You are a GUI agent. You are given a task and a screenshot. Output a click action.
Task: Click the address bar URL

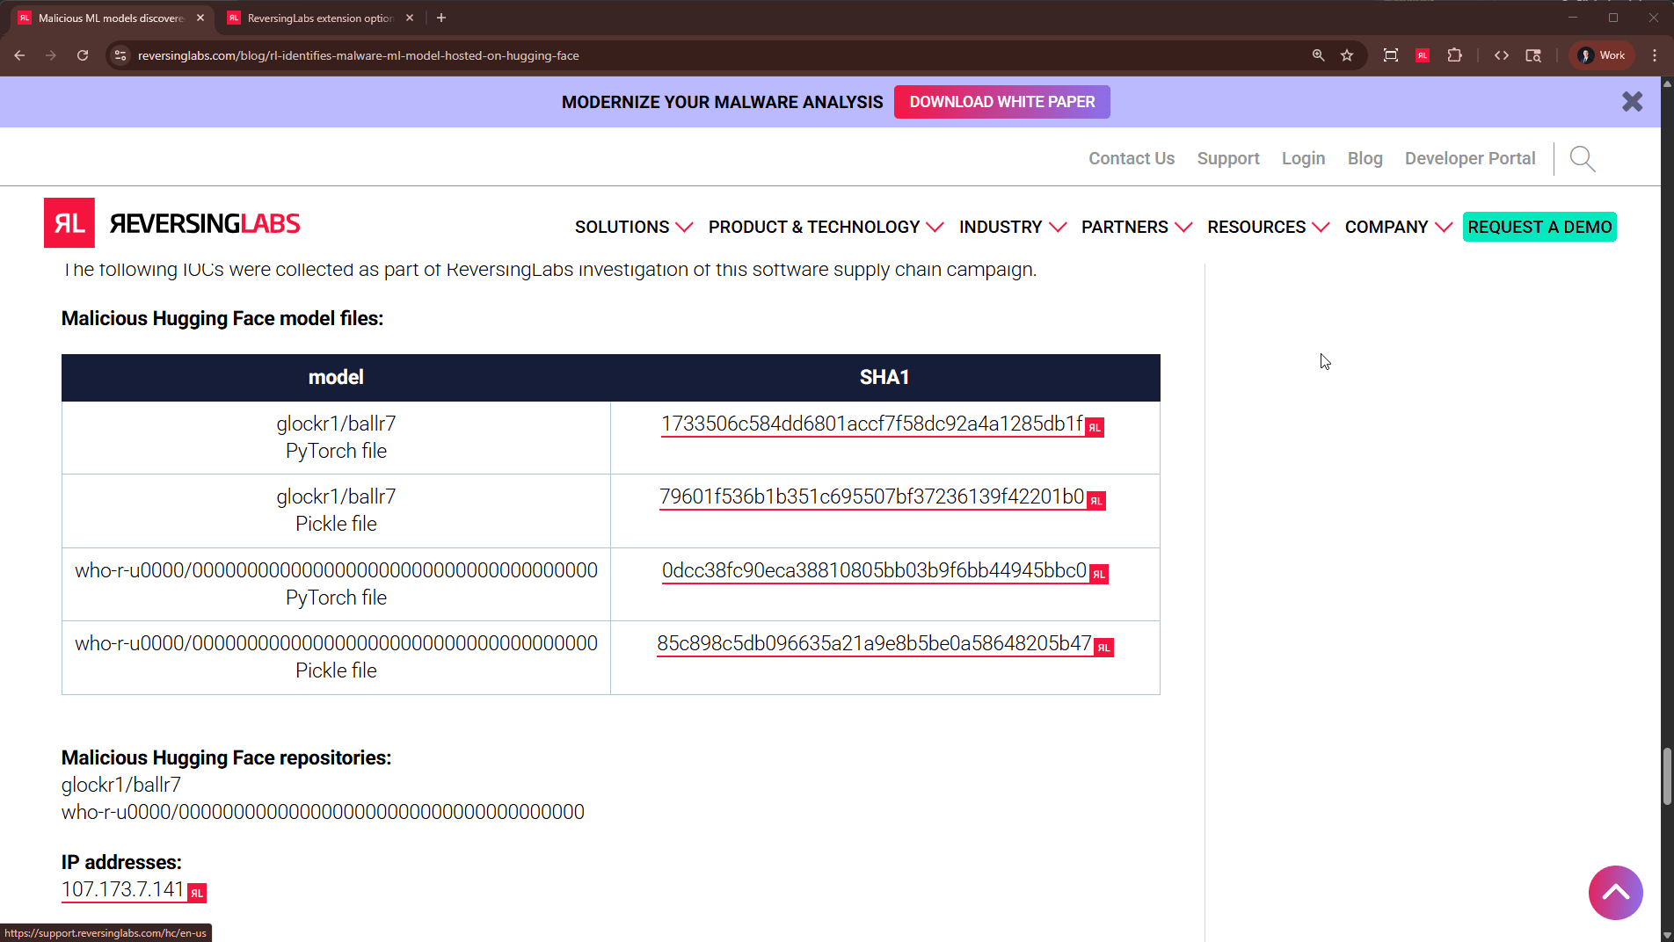click(359, 55)
